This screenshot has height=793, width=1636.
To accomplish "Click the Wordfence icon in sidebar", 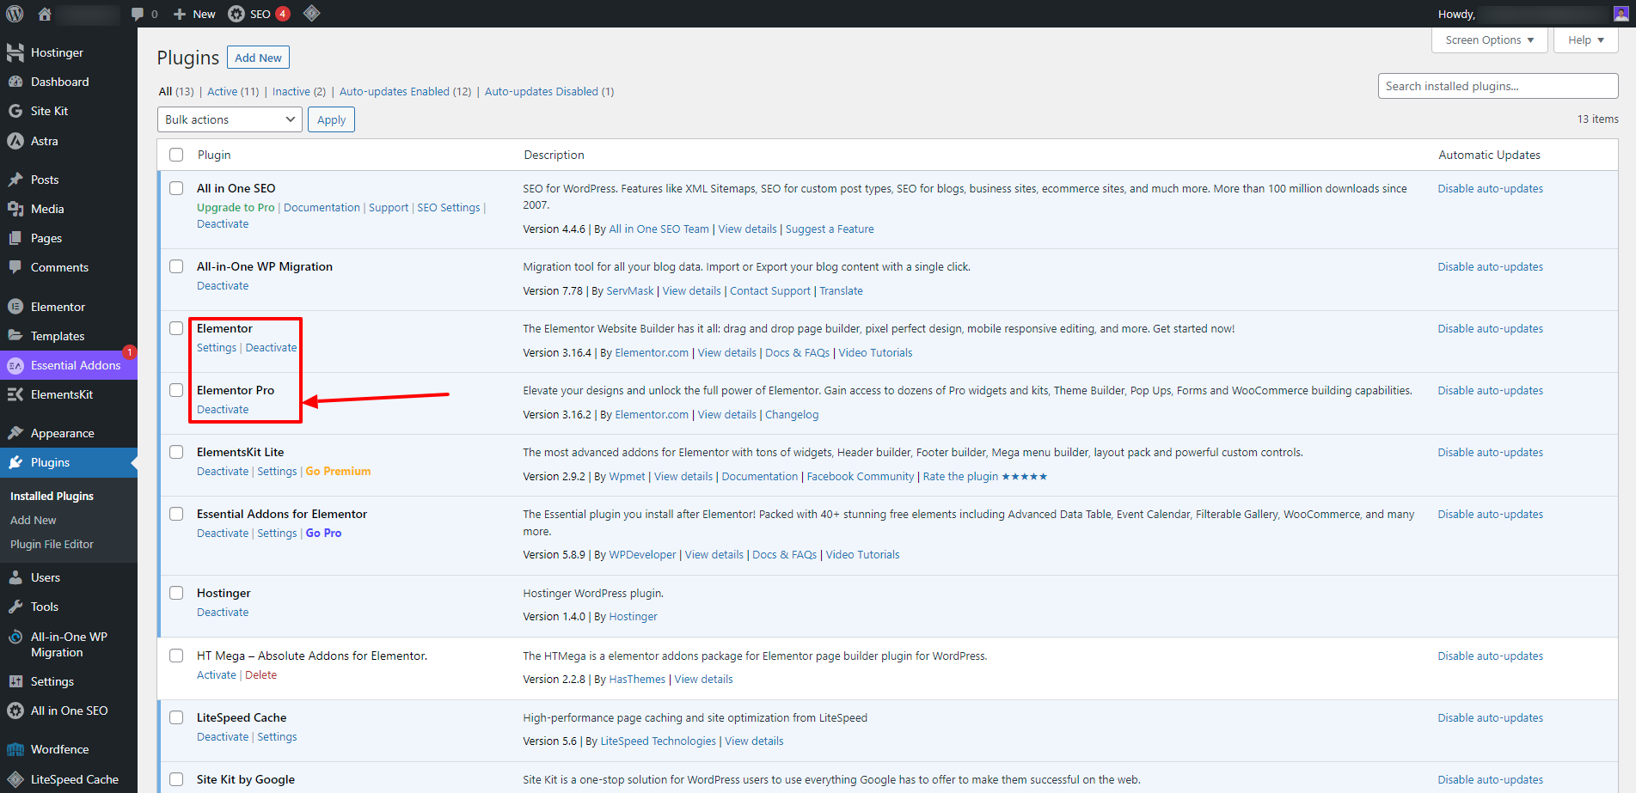I will [15, 749].
